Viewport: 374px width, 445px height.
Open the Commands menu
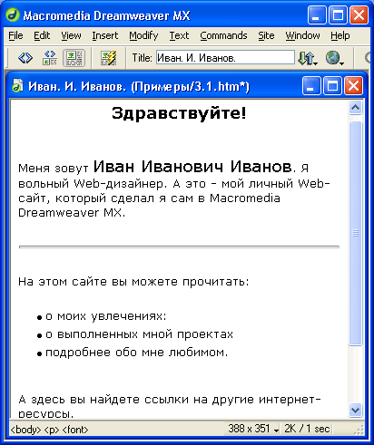[x=223, y=35]
